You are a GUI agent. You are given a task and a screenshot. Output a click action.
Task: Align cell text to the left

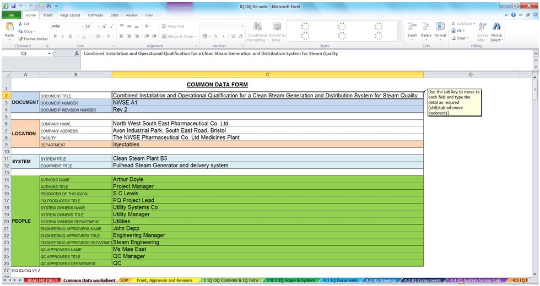[x=121, y=36]
